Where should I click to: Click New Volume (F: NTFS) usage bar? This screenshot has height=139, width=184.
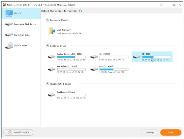pos(71,69)
